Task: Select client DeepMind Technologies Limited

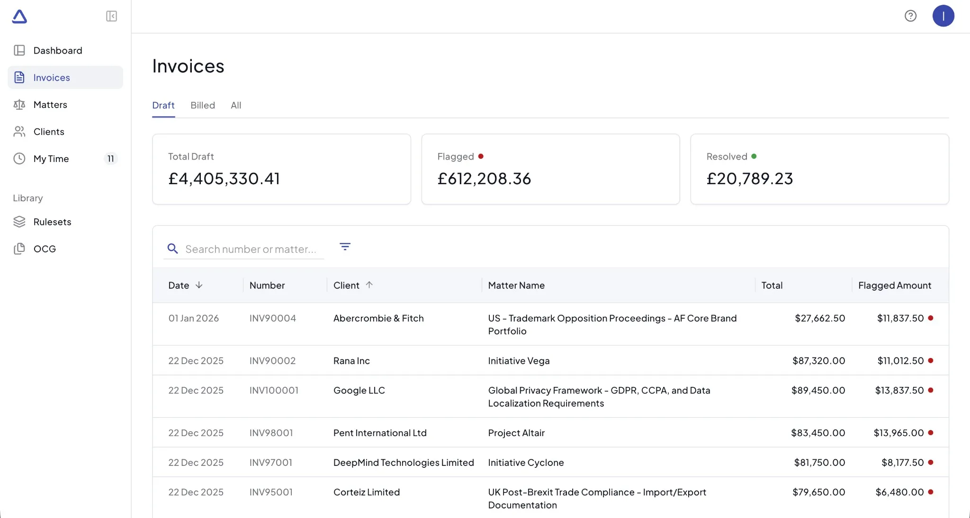Action: point(404,462)
